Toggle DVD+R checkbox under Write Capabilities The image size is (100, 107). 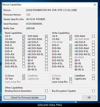(71, 51)
